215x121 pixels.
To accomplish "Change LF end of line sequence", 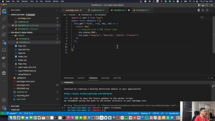I will (162, 113).
